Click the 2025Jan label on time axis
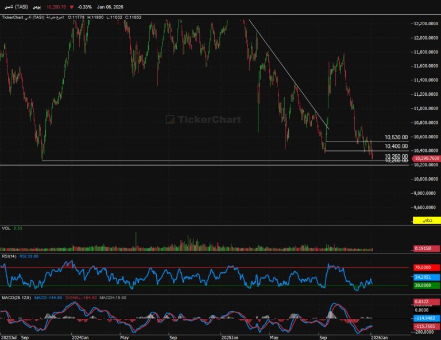Viewport: 441px width, 340px height. pos(229,337)
